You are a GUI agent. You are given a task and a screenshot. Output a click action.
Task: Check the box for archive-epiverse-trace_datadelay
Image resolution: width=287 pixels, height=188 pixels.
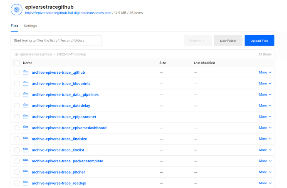tap(17, 106)
